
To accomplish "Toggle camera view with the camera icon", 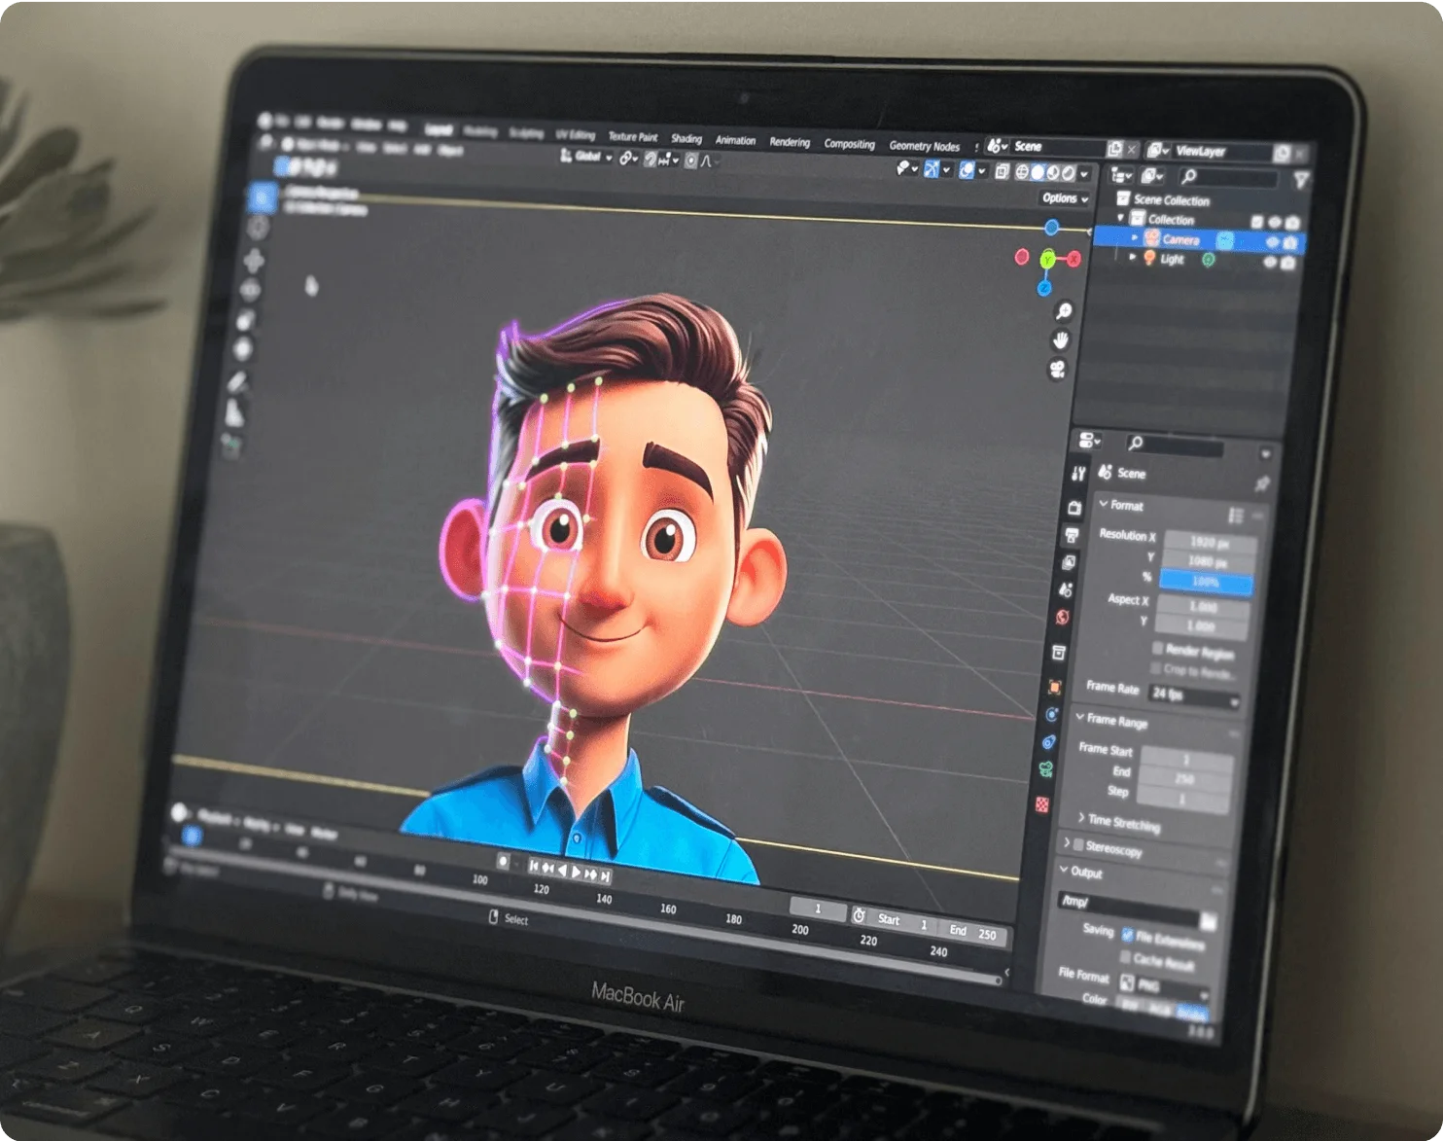I will [x=1057, y=369].
